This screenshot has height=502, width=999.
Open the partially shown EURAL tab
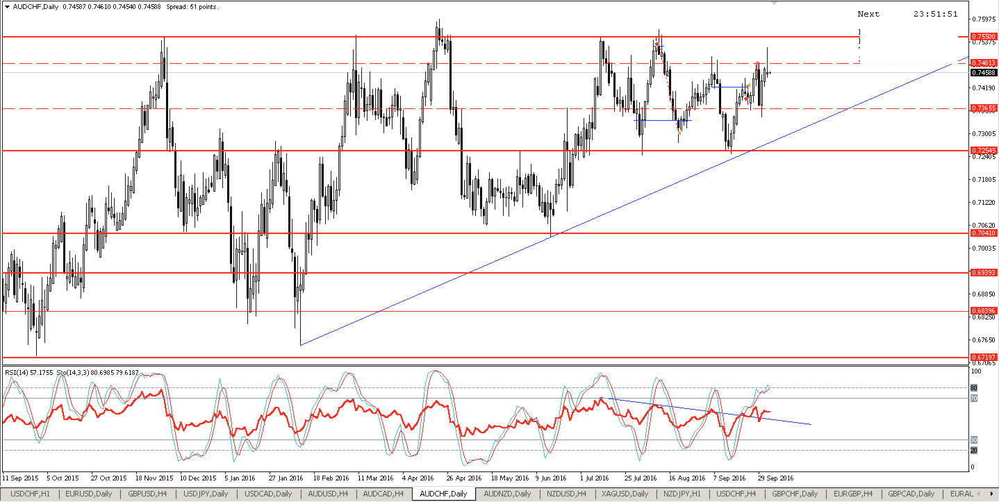coord(961,494)
